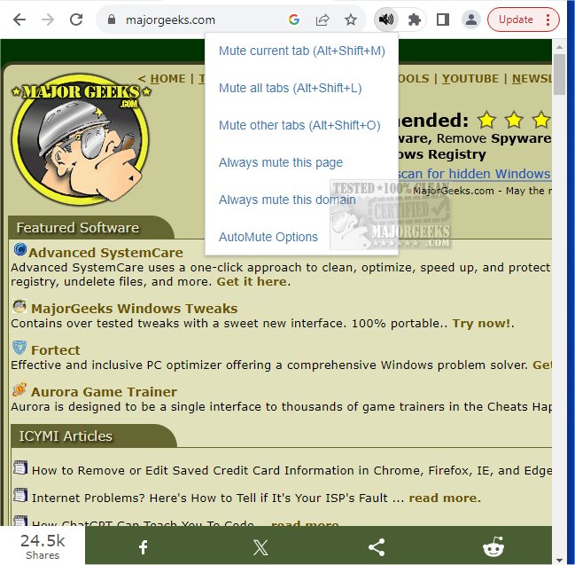Click the browser Forward arrow
This screenshot has width=575, height=565.
[48, 20]
